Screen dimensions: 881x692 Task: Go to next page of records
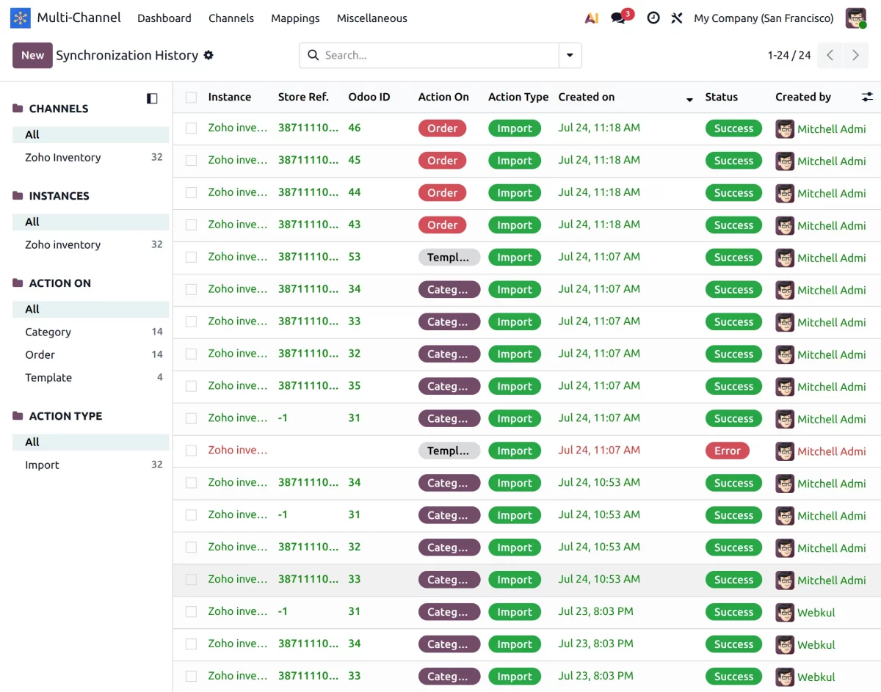(x=855, y=55)
